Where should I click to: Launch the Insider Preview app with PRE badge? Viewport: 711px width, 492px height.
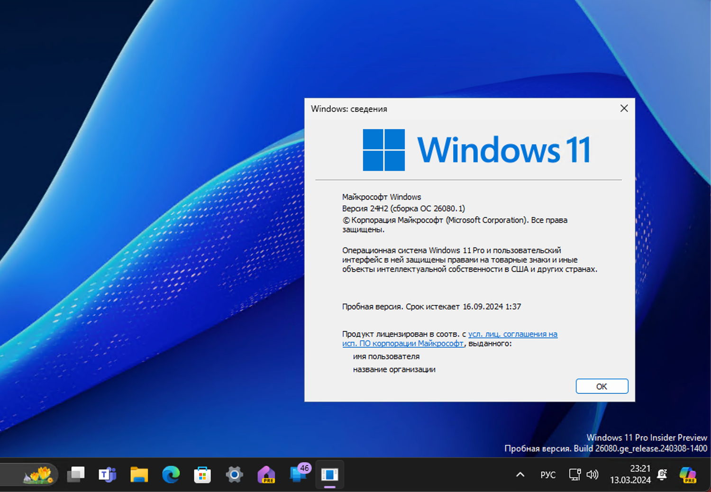(266, 474)
